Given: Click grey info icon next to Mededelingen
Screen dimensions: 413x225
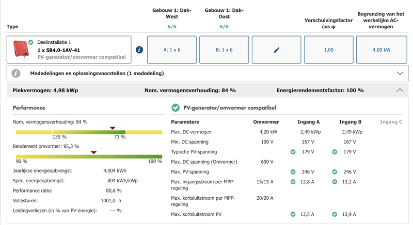Looking at the screenshot, I should (16, 73).
